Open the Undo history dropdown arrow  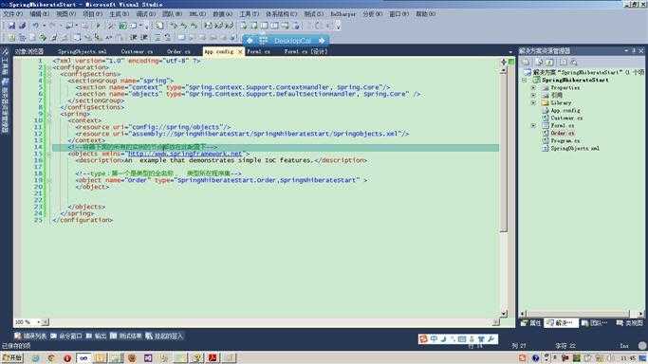click(x=44, y=26)
